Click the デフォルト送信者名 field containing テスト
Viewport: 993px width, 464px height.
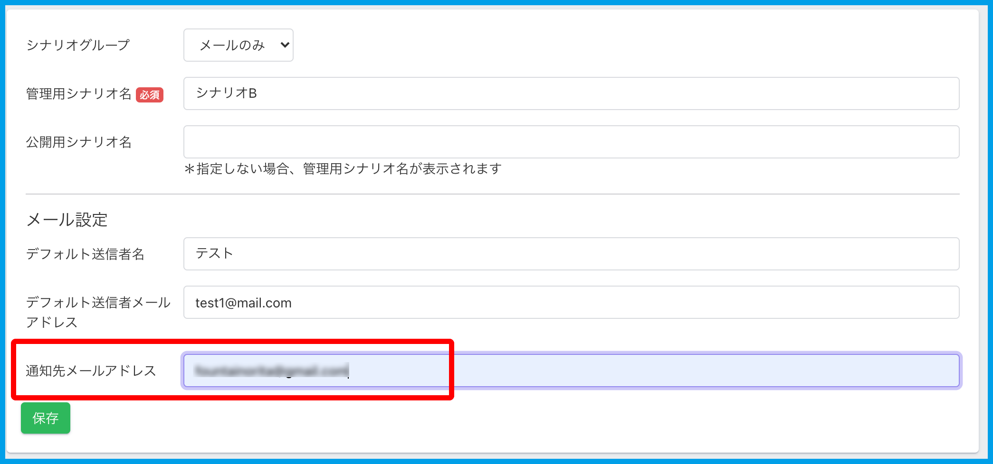click(571, 254)
